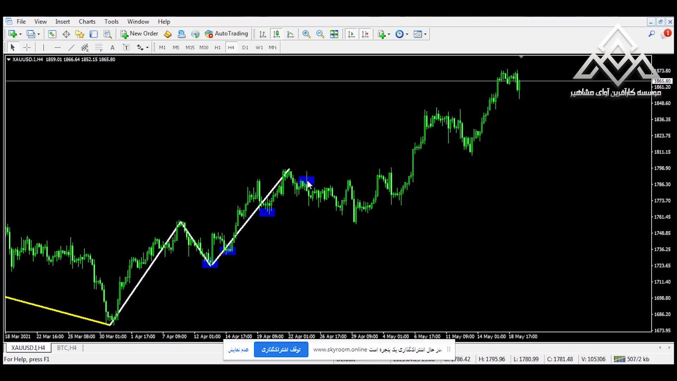677x381 pixels.
Task: Select the horizontal line tool
Action: [57, 48]
